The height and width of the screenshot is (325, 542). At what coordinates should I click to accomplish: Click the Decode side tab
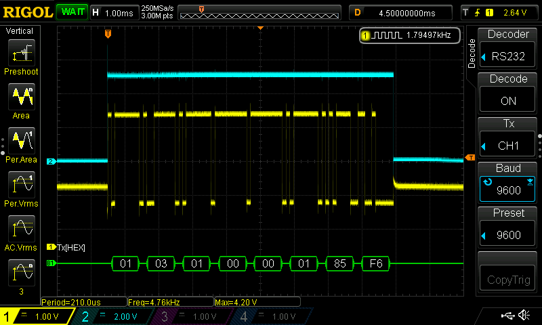point(472,53)
